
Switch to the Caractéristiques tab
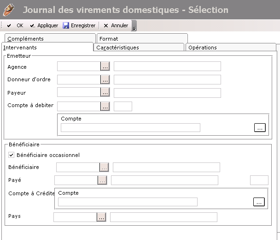[117, 48]
